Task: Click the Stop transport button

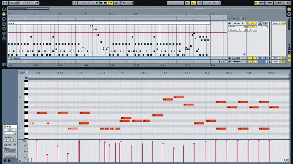Action: click(101, 3)
